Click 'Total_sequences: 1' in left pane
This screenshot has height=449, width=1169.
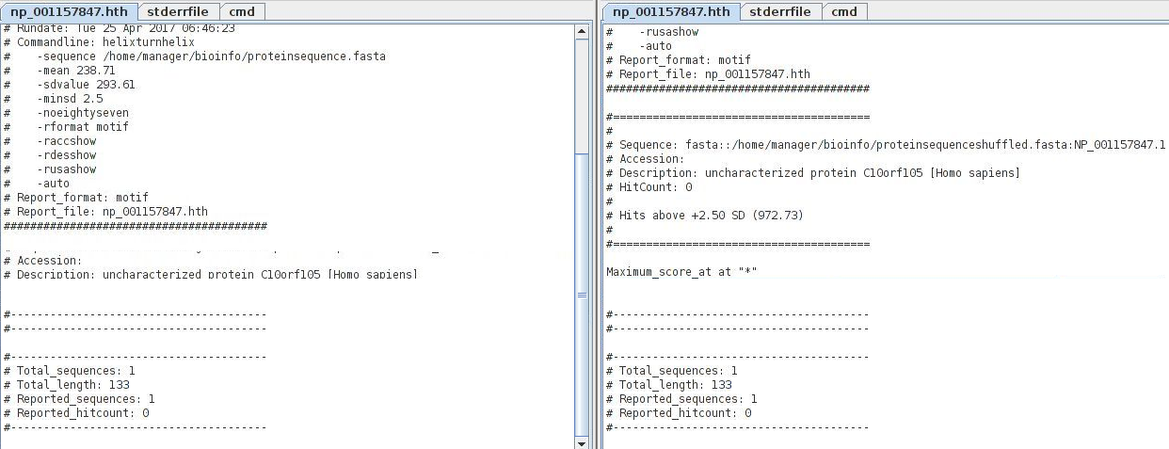(75, 370)
